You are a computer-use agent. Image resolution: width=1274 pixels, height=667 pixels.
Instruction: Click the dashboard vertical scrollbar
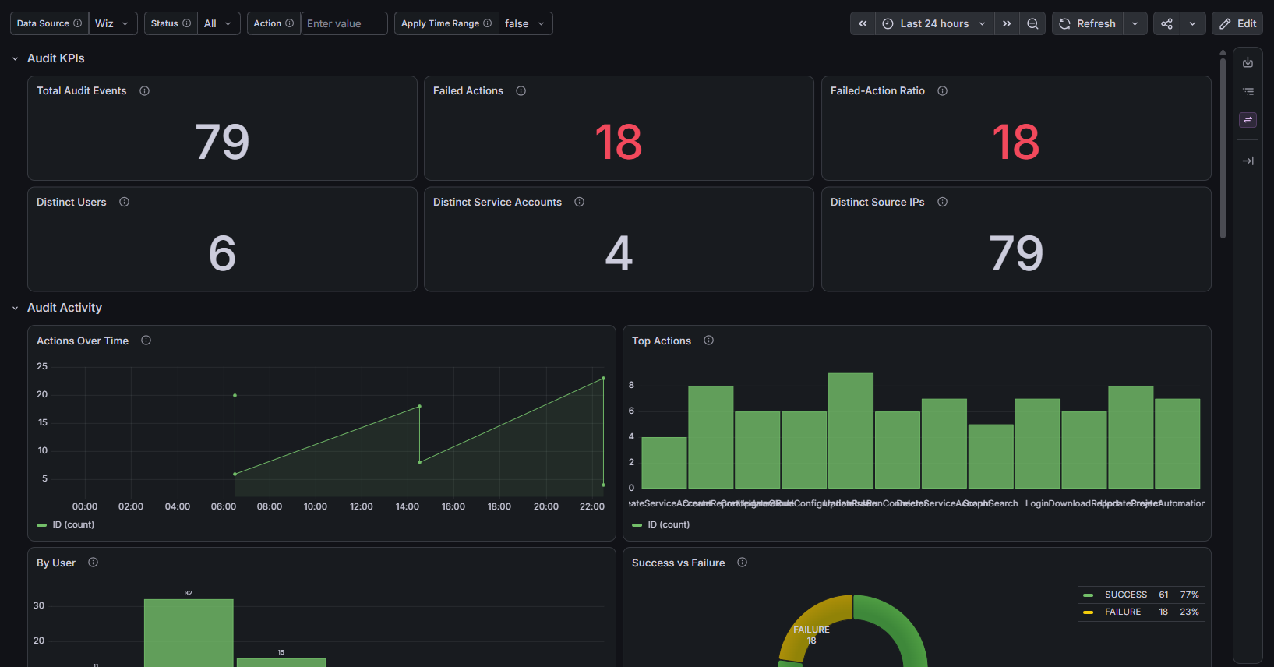tap(1223, 148)
